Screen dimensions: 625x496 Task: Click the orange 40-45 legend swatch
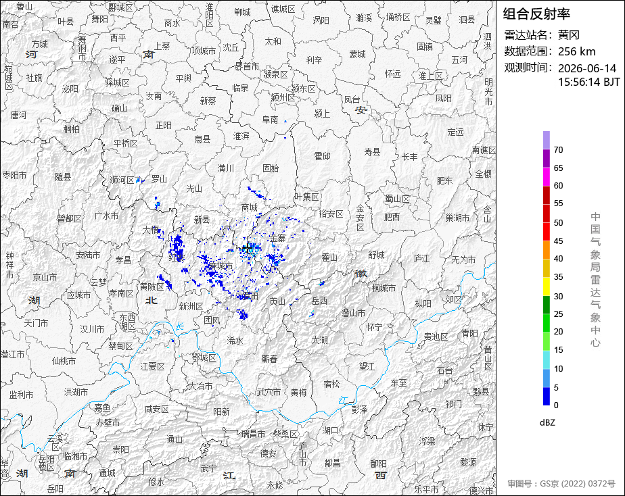click(x=546, y=250)
